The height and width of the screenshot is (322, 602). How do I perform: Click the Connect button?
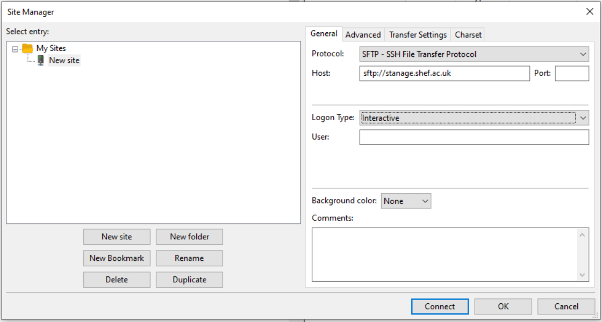point(440,306)
